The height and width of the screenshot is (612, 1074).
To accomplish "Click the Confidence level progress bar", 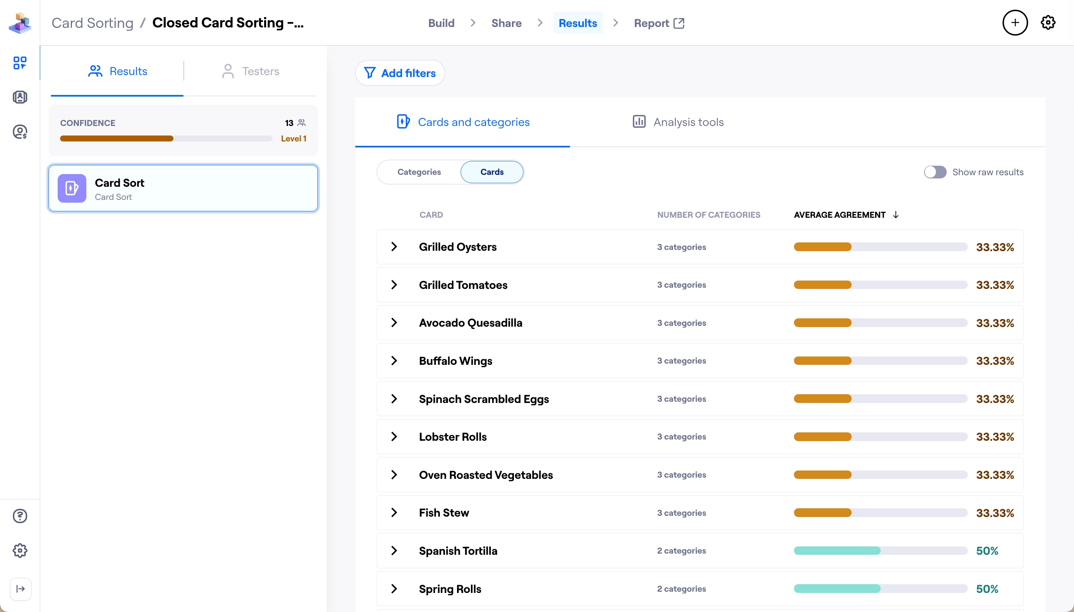I will tap(166, 139).
